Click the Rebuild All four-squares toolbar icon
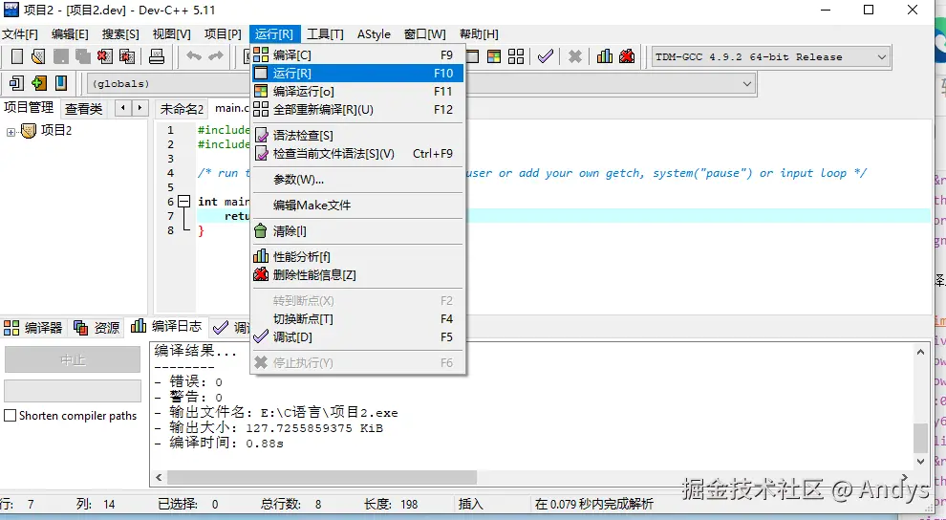Screen dimensions: 946x520 (x=516, y=56)
